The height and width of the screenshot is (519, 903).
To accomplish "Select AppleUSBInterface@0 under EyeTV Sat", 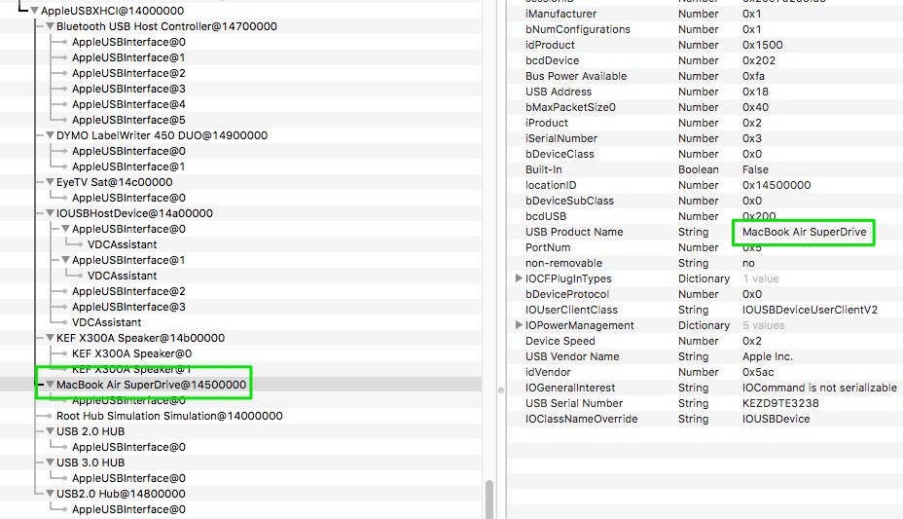I will click(x=240, y=198).
